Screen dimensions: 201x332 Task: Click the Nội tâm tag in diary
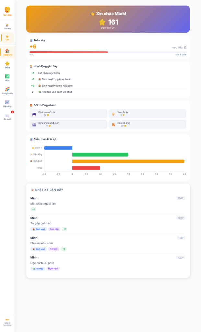click(53, 249)
